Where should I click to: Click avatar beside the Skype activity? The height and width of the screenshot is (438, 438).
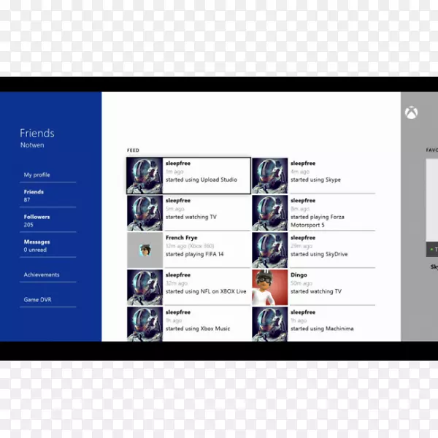coord(269,175)
